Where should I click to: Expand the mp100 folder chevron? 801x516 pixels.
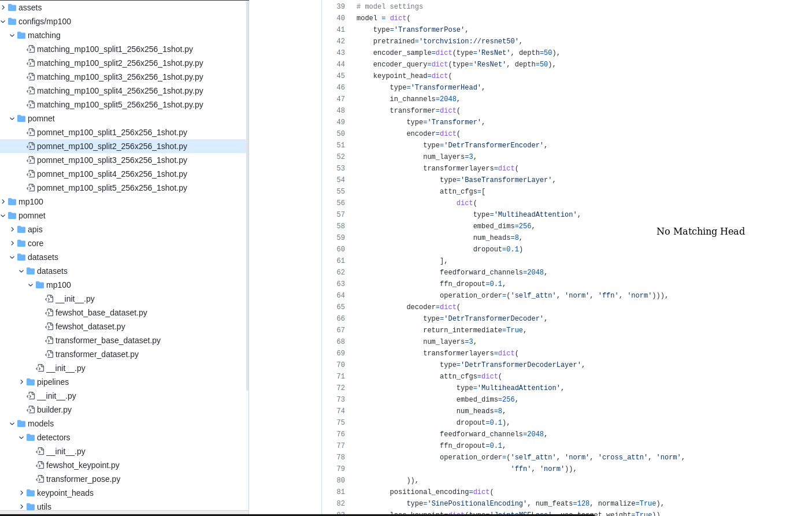(x=4, y=202)
